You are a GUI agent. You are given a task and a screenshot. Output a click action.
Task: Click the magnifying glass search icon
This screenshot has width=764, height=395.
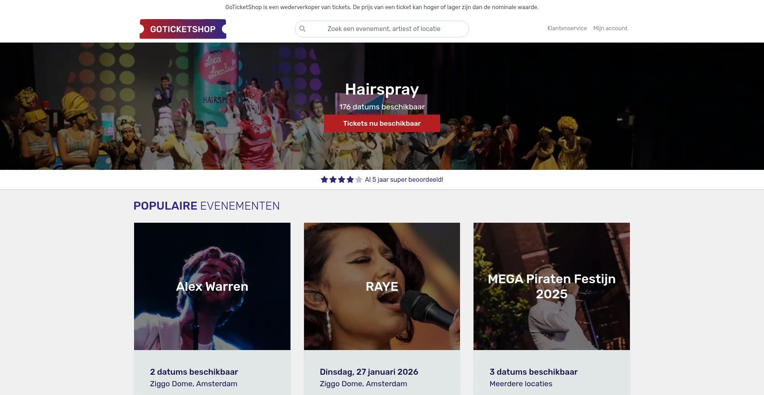302,29
